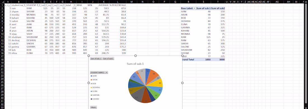This screenshot has height=109, width=308.
Task: Open the filter dropdown in column F header cell
Action: (58, 5)
